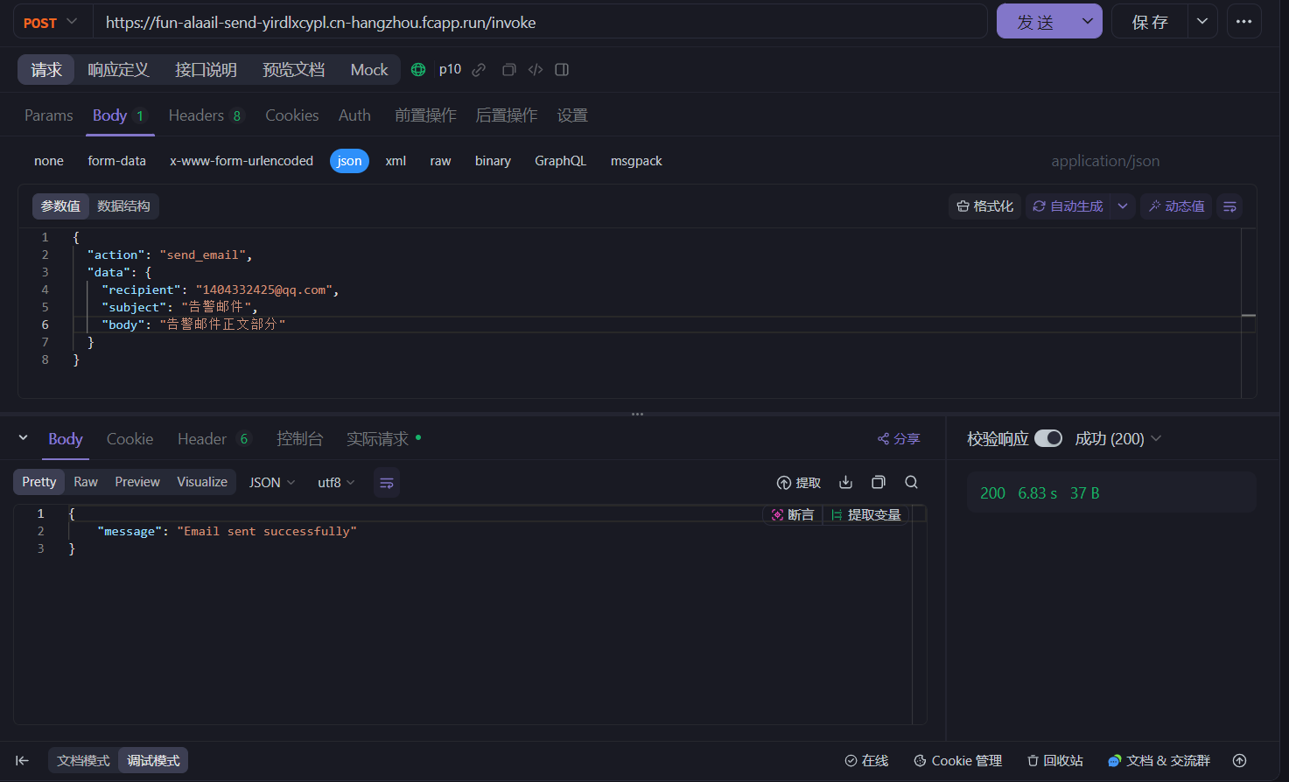Insert a Dynamic Value (动态值)

1176,206
